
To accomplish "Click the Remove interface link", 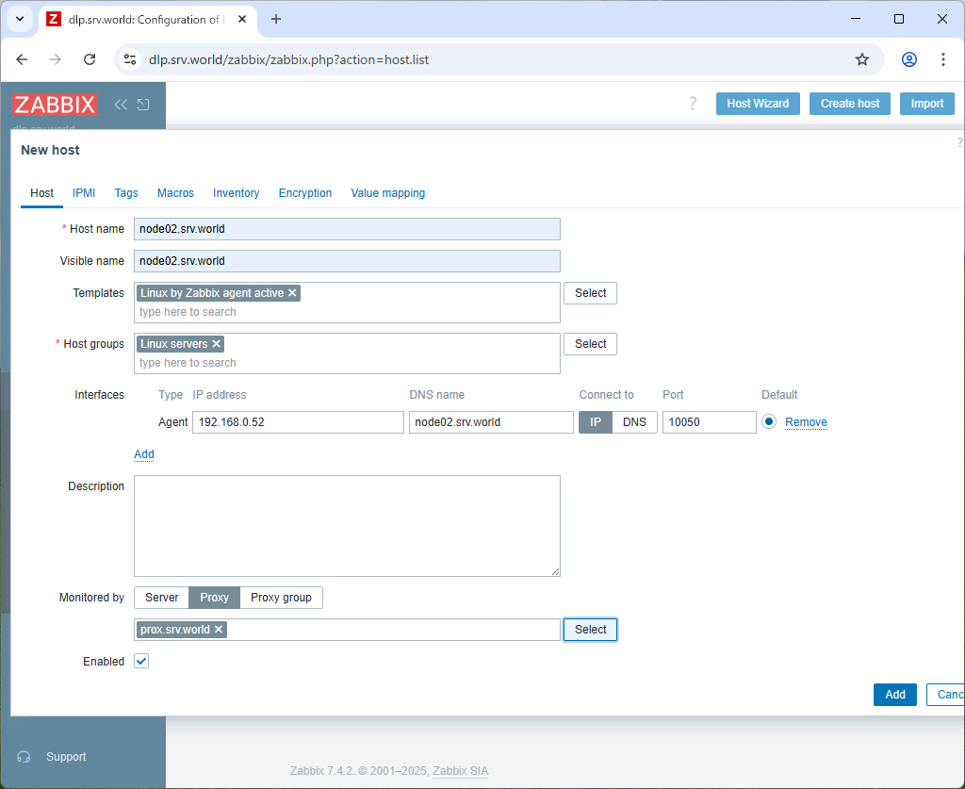I will [x=806, y=422].
